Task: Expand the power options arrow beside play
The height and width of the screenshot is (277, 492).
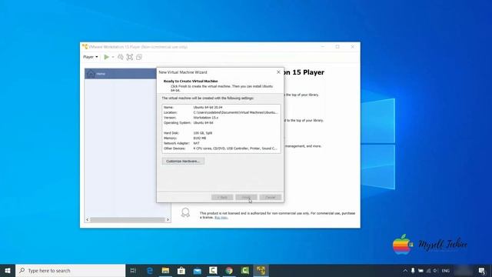Action: (x=113, y=57)
